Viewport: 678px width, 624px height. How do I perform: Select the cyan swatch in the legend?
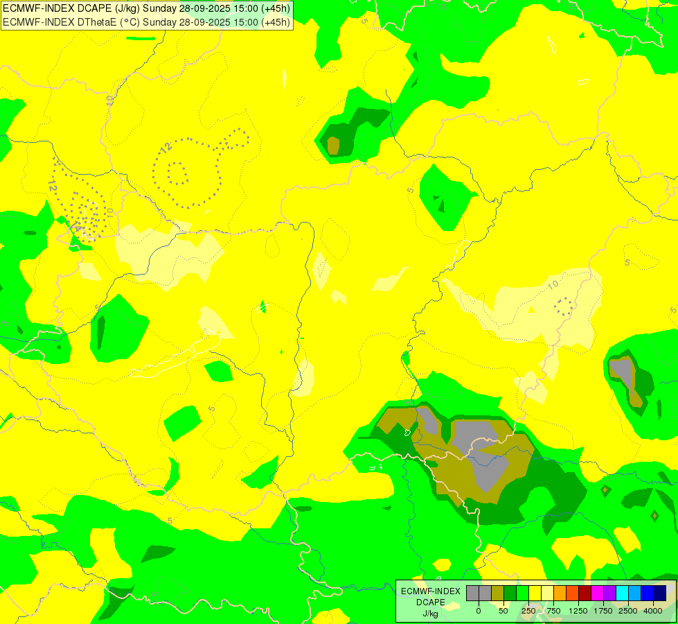[622, 593]
